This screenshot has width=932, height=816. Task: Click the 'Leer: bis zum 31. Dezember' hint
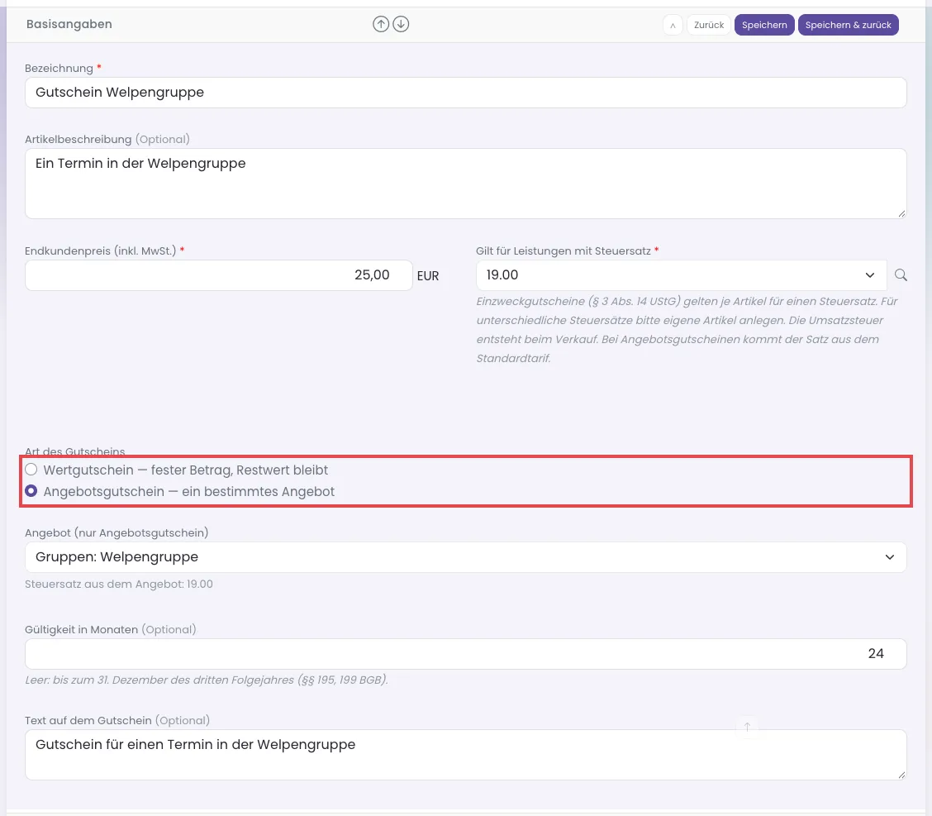coord(207,680)
